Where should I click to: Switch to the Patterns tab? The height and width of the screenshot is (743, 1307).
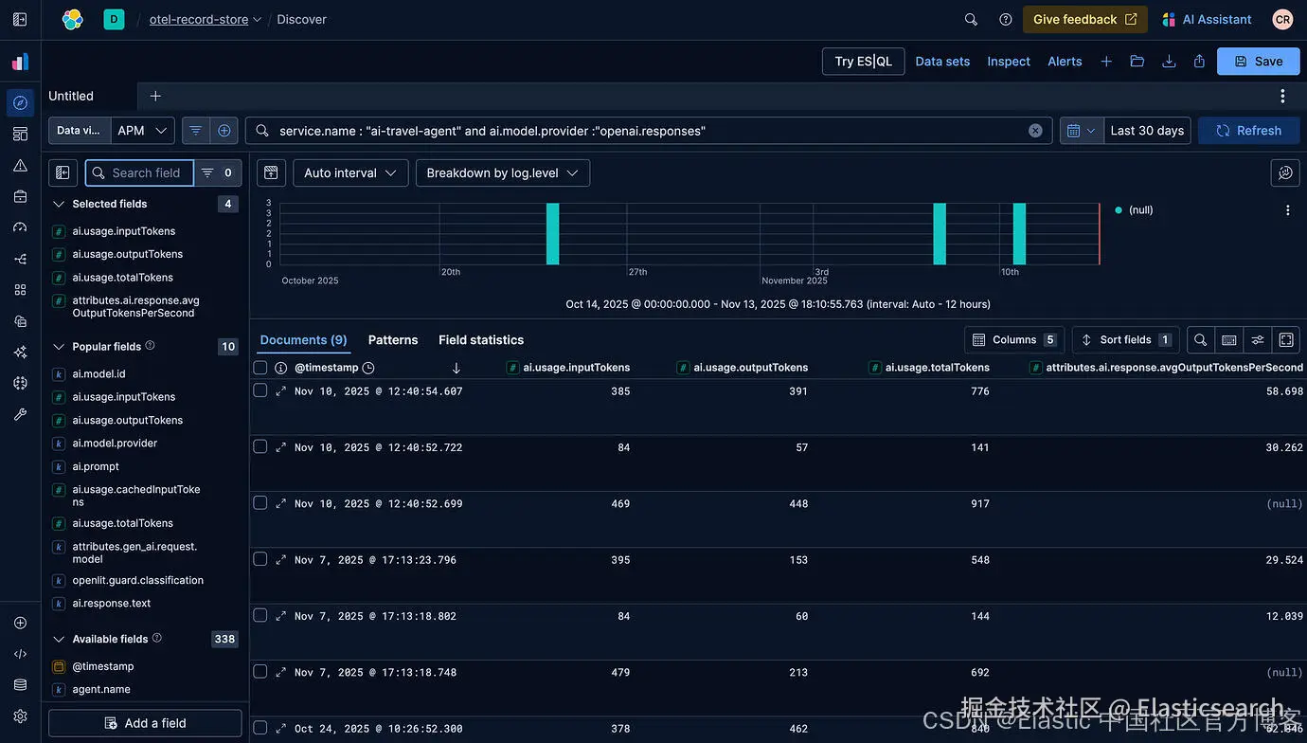[393, 339]
